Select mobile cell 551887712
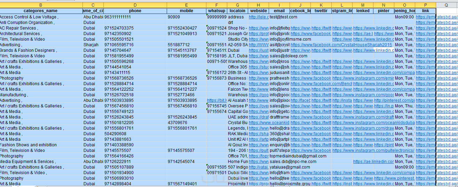This screenshot has height=187, width=458. [186, 45]
